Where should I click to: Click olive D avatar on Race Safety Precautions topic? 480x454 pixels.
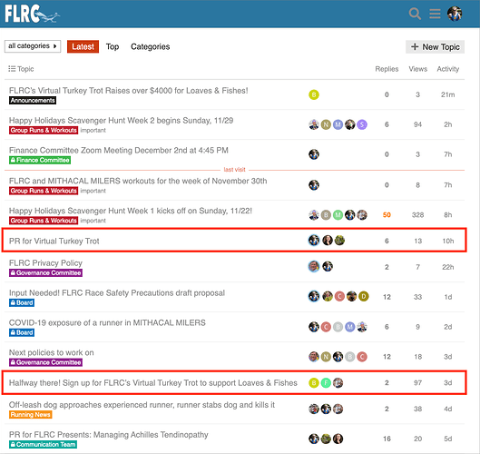[x=363, y=296]
